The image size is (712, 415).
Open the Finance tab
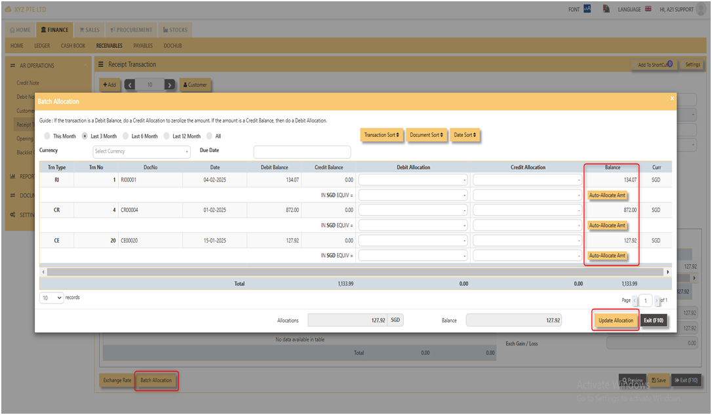coord(54,30)
